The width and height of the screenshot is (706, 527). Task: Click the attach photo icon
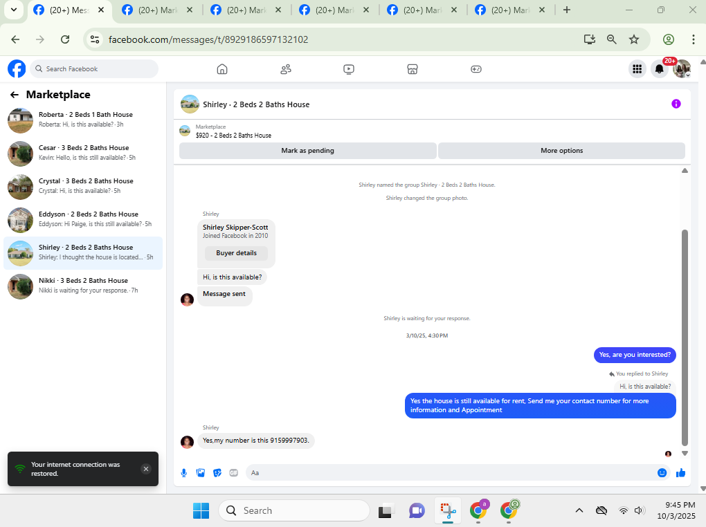point(200,472)
